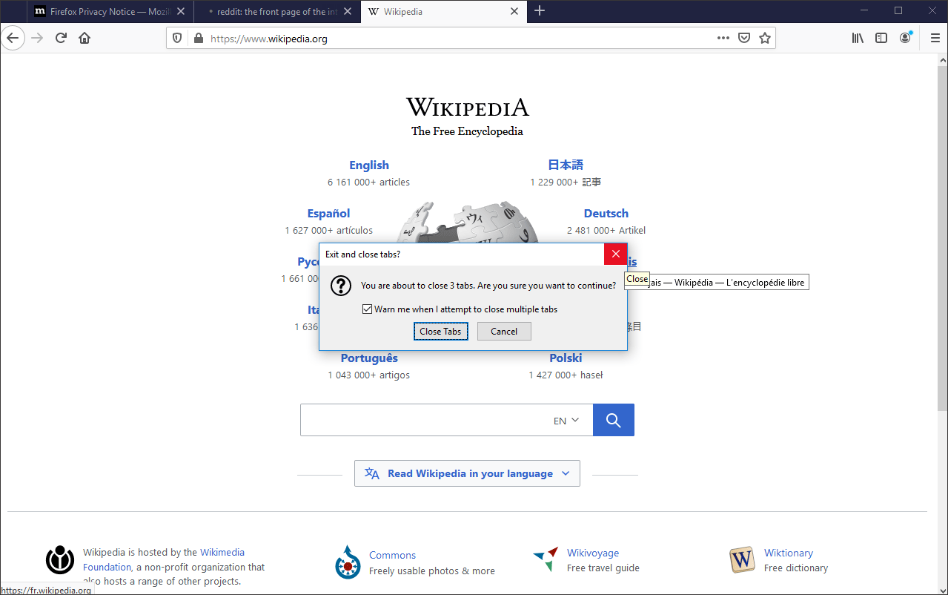Click the page vertical scrollbar
This screenshot has height=595, width=948.
(x=942, y=297)
